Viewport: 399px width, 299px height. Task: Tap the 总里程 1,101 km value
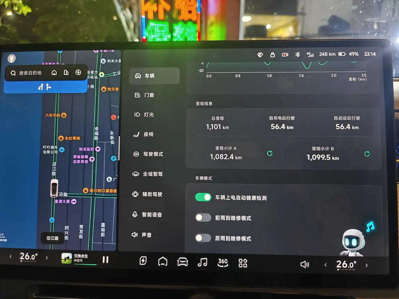tap(218, 126)
